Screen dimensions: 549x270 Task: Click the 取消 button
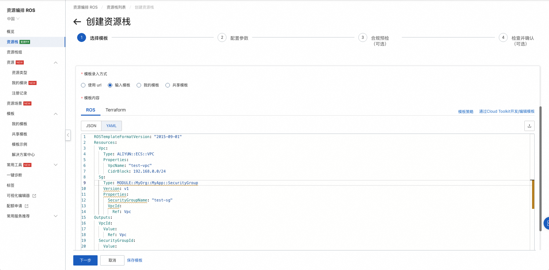tap(112, 260)
